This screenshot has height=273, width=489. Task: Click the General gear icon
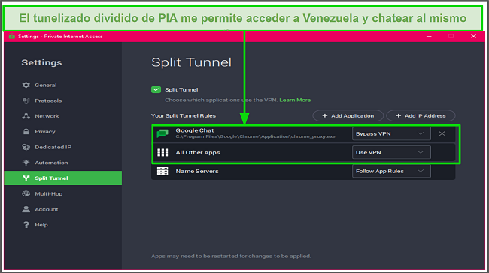click(x=26, y=85)
